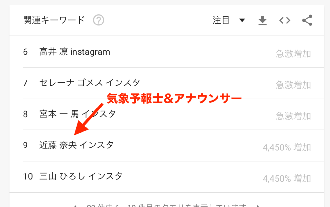
Task: Click the dropdown arrow beside 注目
Action: click(242, 20)
